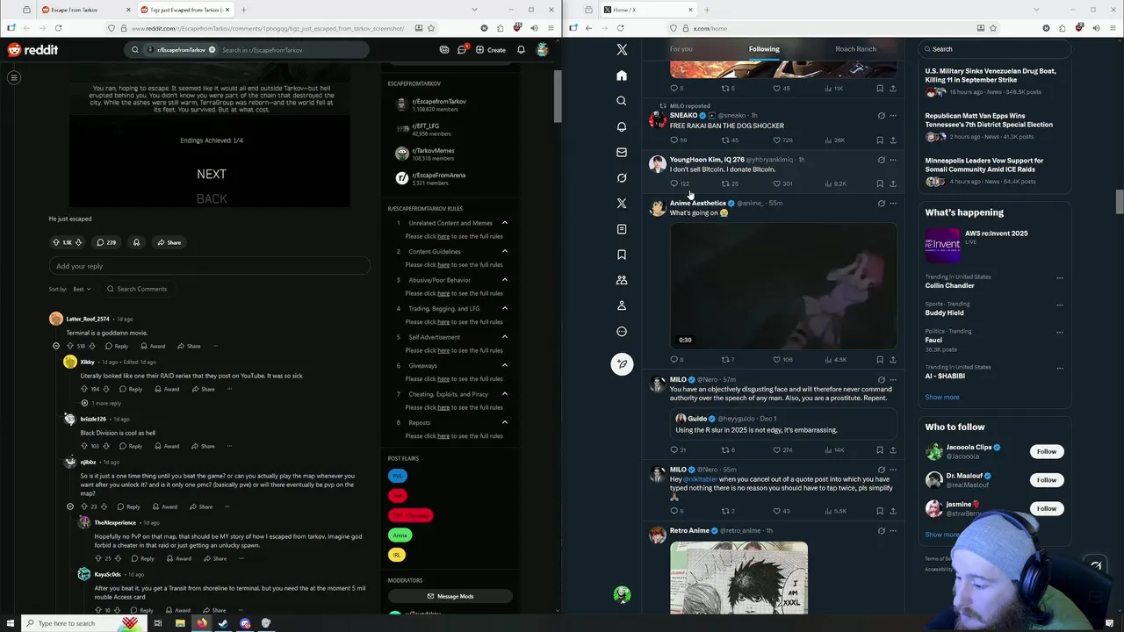Select the blue PVE post flair
Screen dimensions: 1124x632
point(398,476)
